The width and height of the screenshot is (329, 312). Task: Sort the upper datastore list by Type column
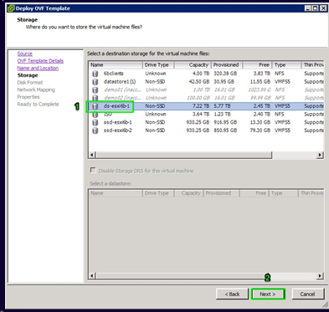coord(287,64)
